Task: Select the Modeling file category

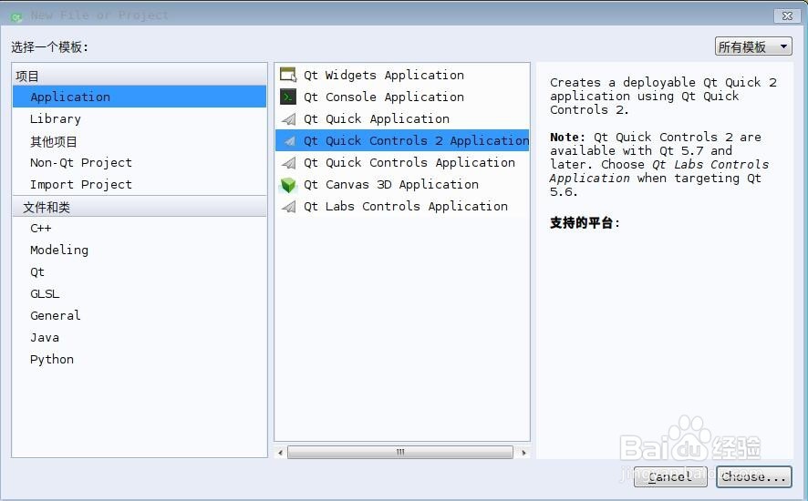Action: (x=140, y=250)
